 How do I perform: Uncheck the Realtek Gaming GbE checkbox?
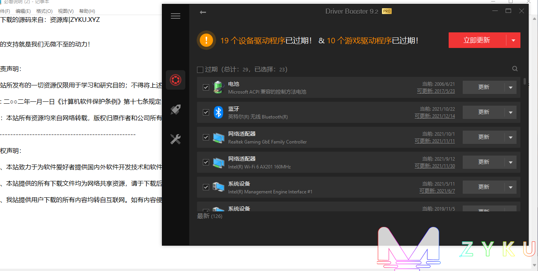206,137
